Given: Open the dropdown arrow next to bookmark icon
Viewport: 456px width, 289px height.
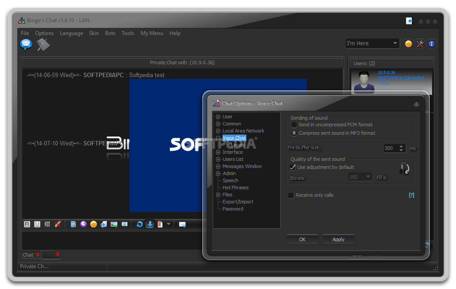Looking at the screenshot, I should click(169, 224).
